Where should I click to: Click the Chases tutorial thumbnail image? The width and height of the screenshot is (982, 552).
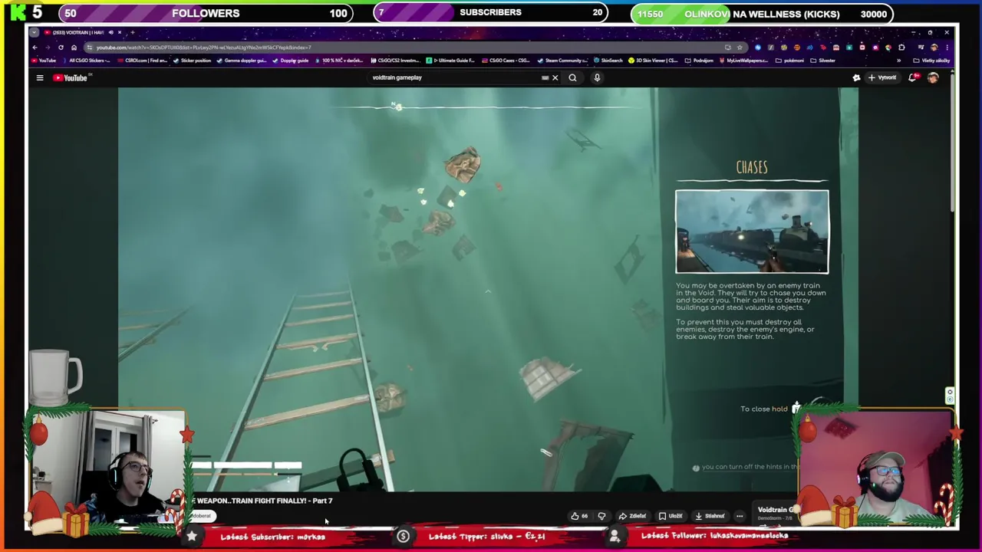click(752, 232)
